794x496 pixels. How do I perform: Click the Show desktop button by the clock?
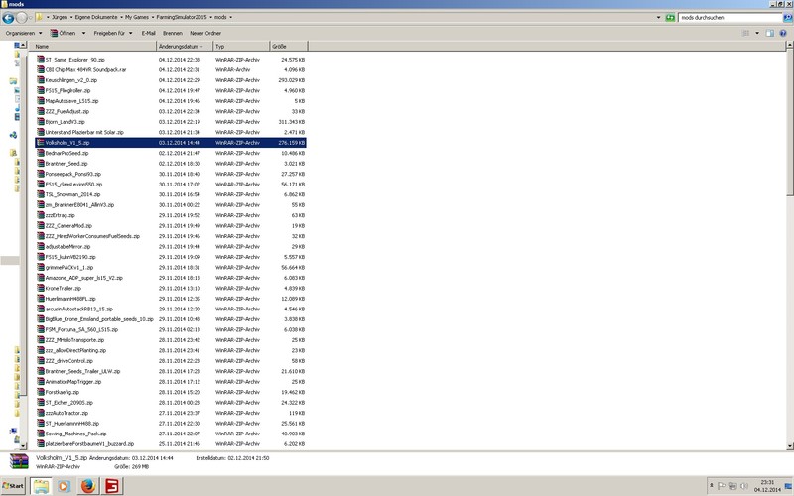pyautogui.click(x=789, y=486)
